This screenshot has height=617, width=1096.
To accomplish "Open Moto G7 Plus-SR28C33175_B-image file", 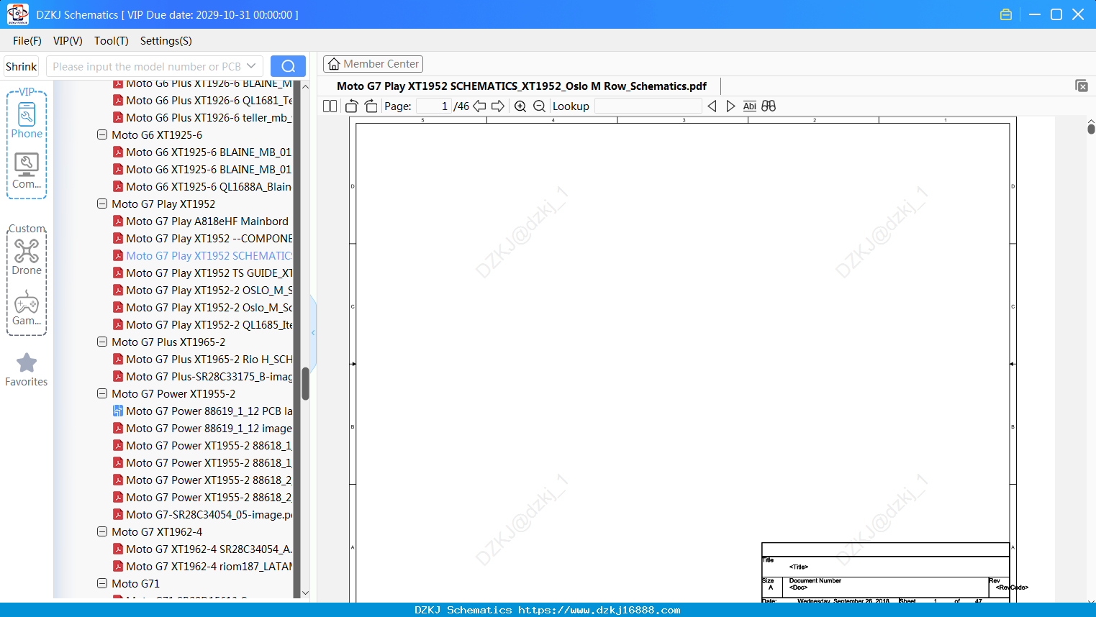I will coord(202,376).
